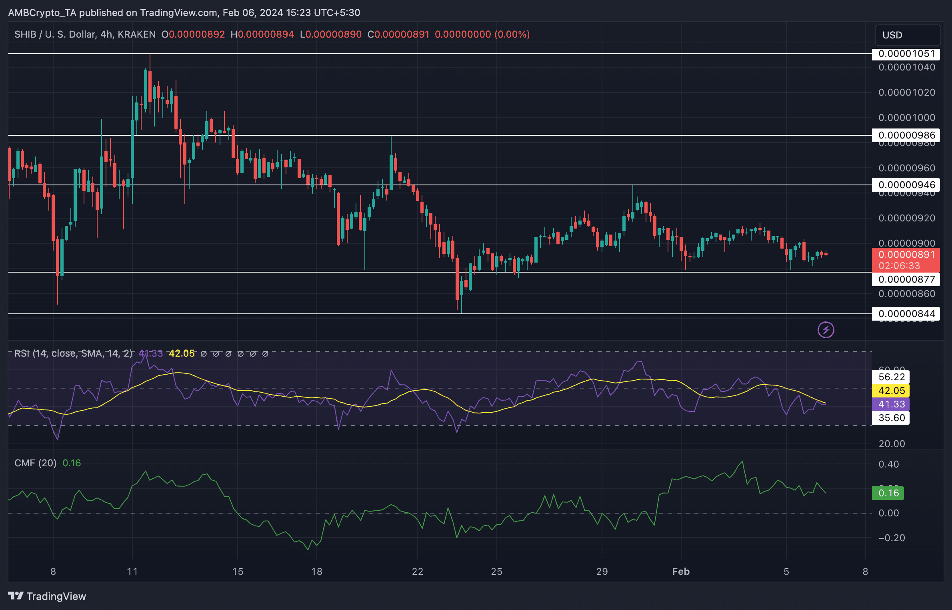Image resolution: width=952 pixels, height=610 pixels.
Task: Click the 29 date label on time axis
Action: [602, 572]
